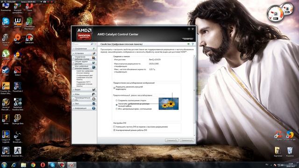Select use centered timings radio option
The height and width of the screenshot is (168, 299).
pyautogui.click(x=116, y=109)
